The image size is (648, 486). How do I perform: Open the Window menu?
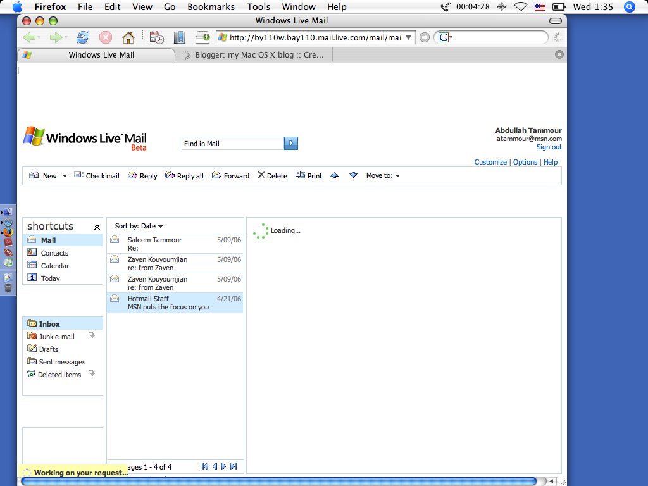pyautogui.click(x=299, y=7)
